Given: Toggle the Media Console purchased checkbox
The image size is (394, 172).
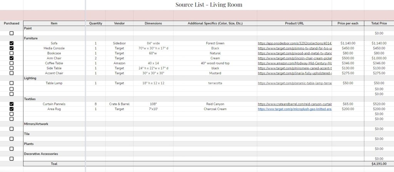Looking at the screenshot, I should [x=12, y=48].
